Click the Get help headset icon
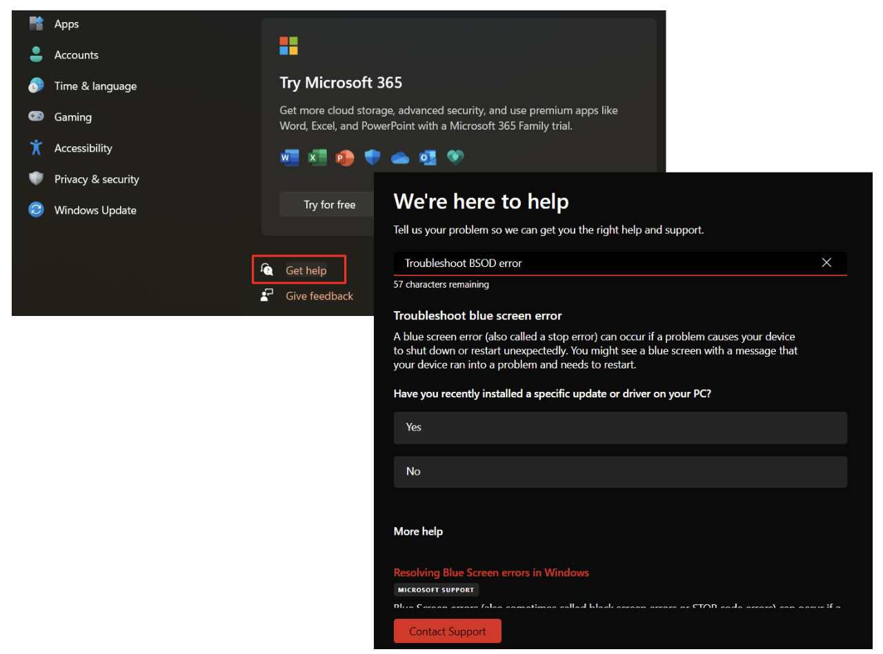 pos(268,270)
